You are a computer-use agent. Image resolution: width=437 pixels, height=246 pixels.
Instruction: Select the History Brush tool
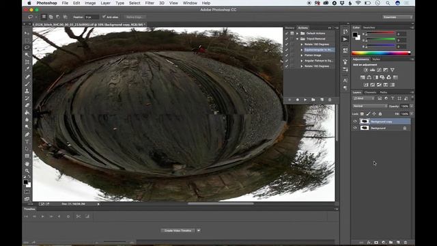27,98
